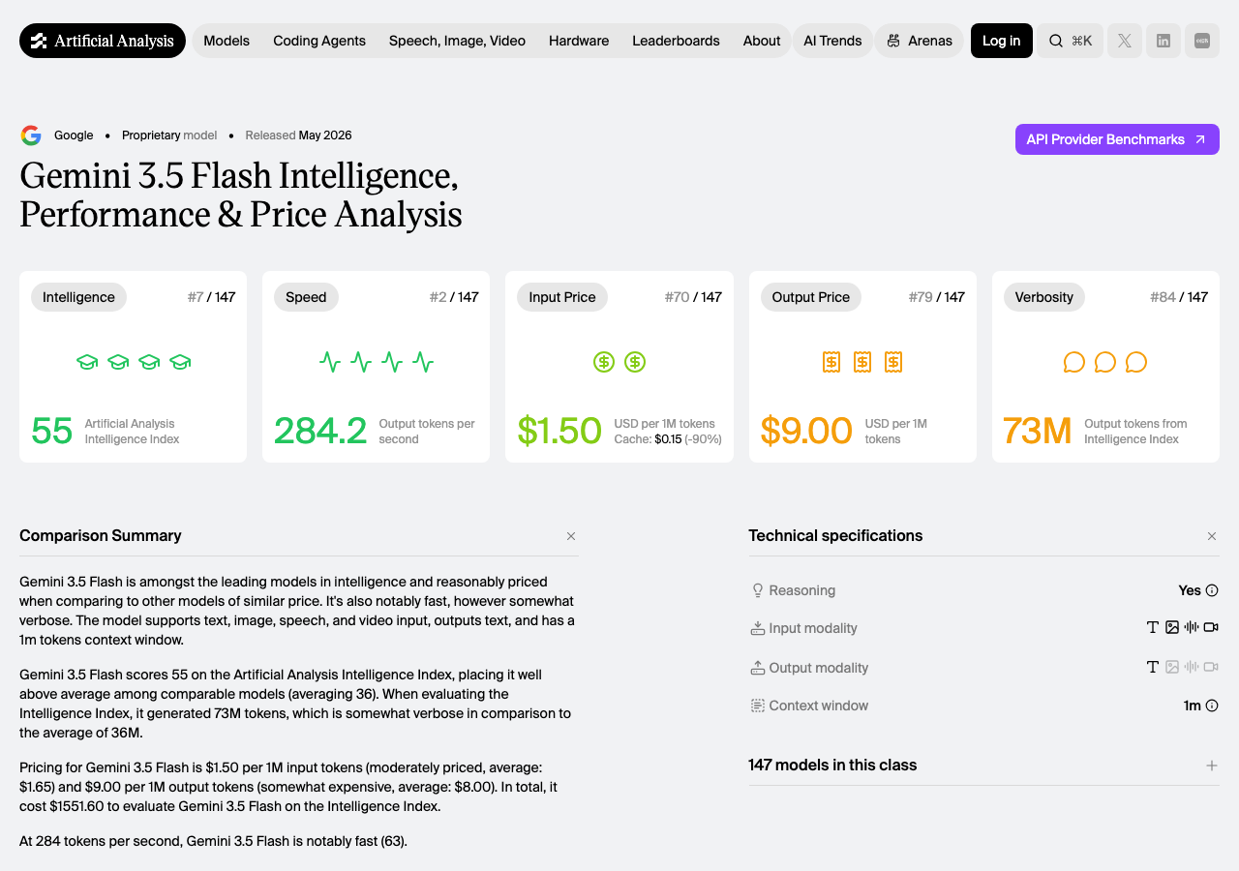The width and height of the screenshot is (1239, 871).
Task: Open API Provider Benchmarks link
Action: pos(1117,139)
